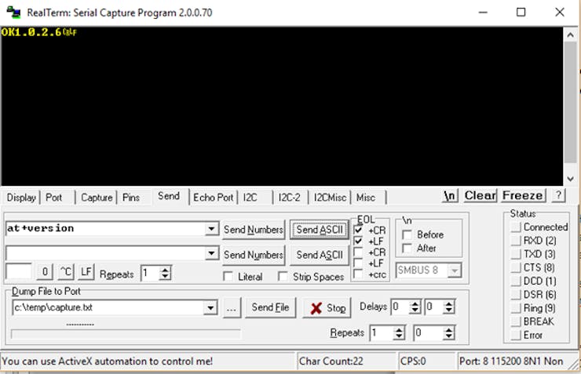Open the Display tab
Viewport: 581px width, 374px height.
pos(20,198)
